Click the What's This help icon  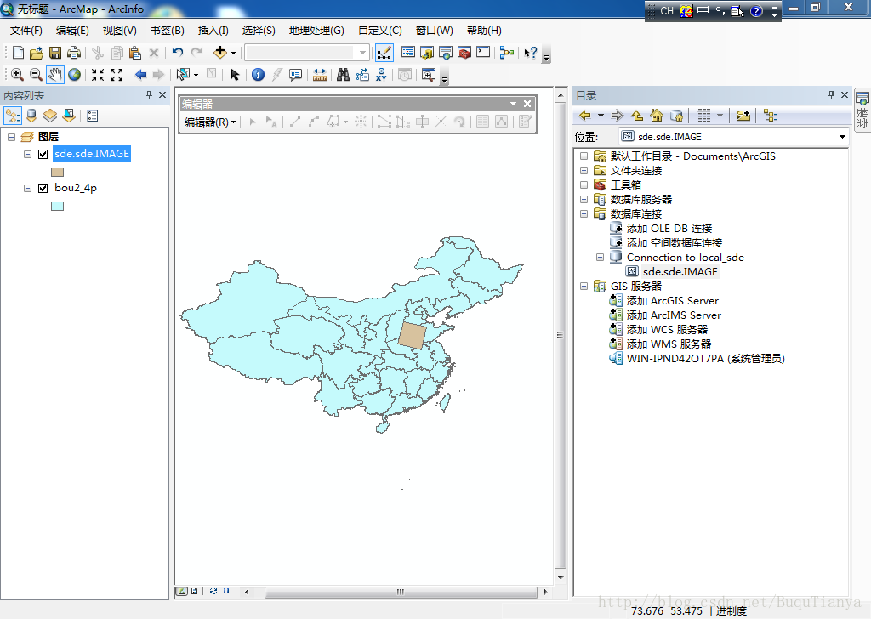tap(531, 53)
